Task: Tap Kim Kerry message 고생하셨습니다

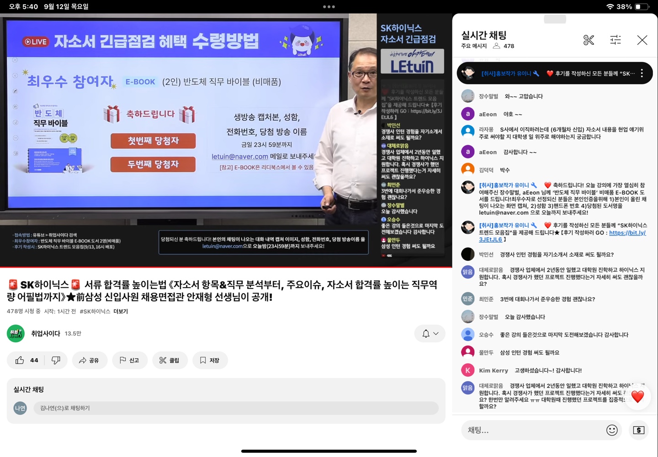Action: coord(548,370)
